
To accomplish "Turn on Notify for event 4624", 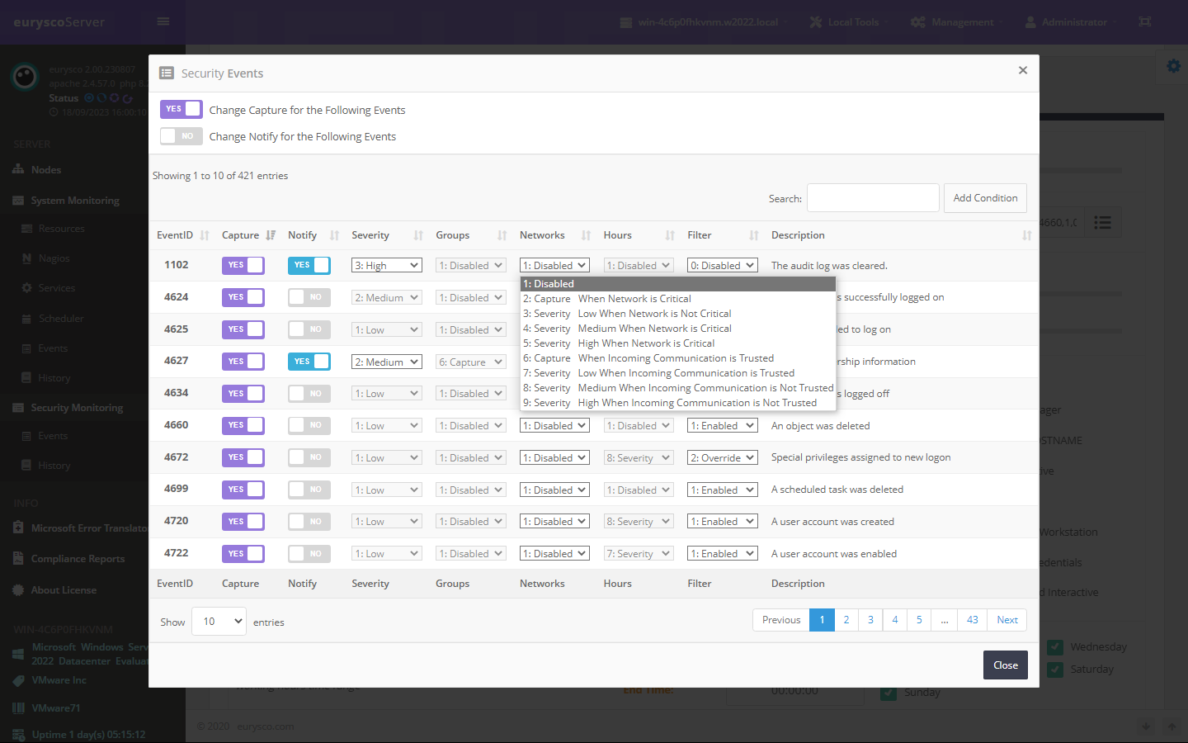I will (x=309, y=297).
